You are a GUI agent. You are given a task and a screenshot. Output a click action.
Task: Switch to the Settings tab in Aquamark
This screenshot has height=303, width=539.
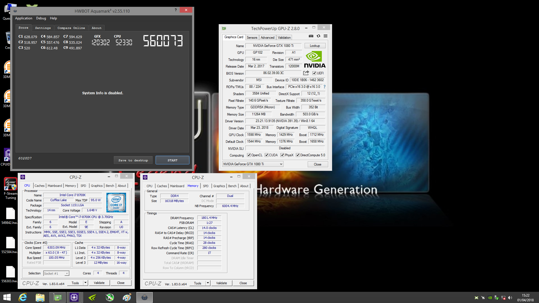pos(43,28)
